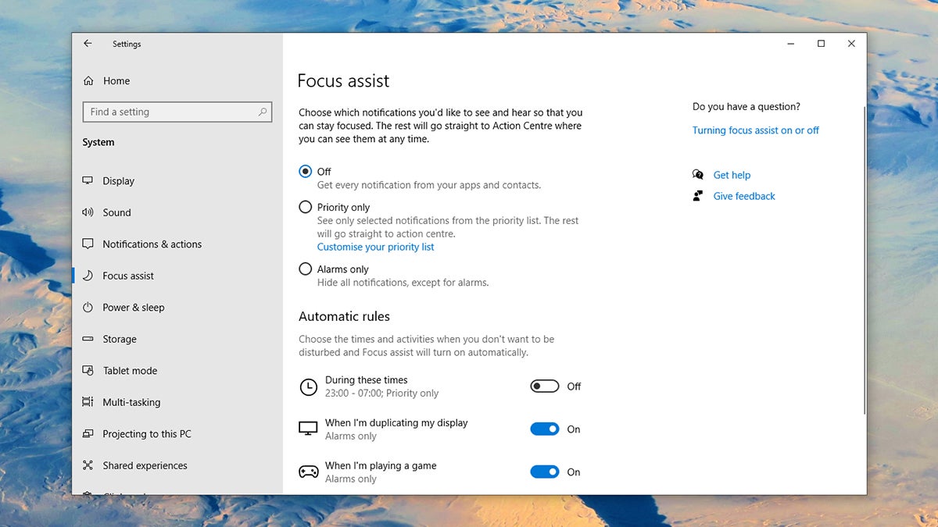This screenshot has width=938, height=527.
Task: Click the Home icon in sidebar
Action: (x=88, y=81)
